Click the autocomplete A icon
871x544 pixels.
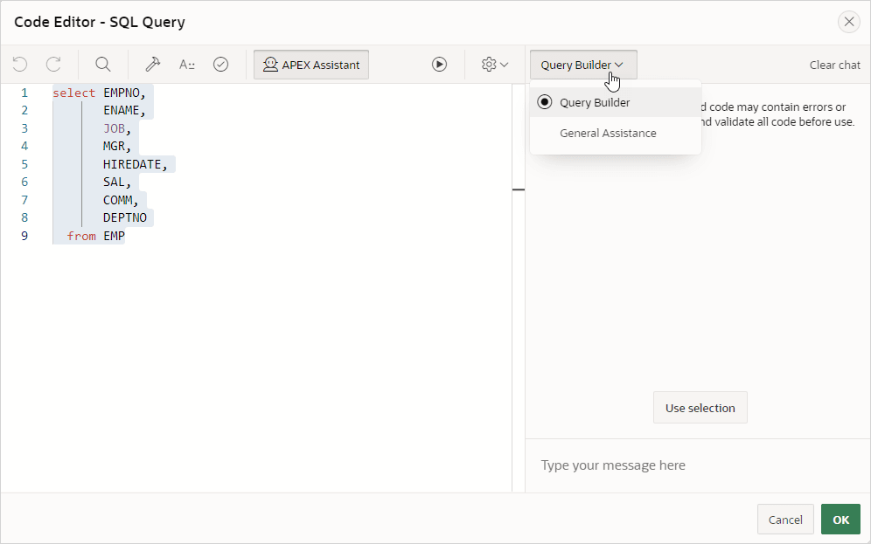186,65
